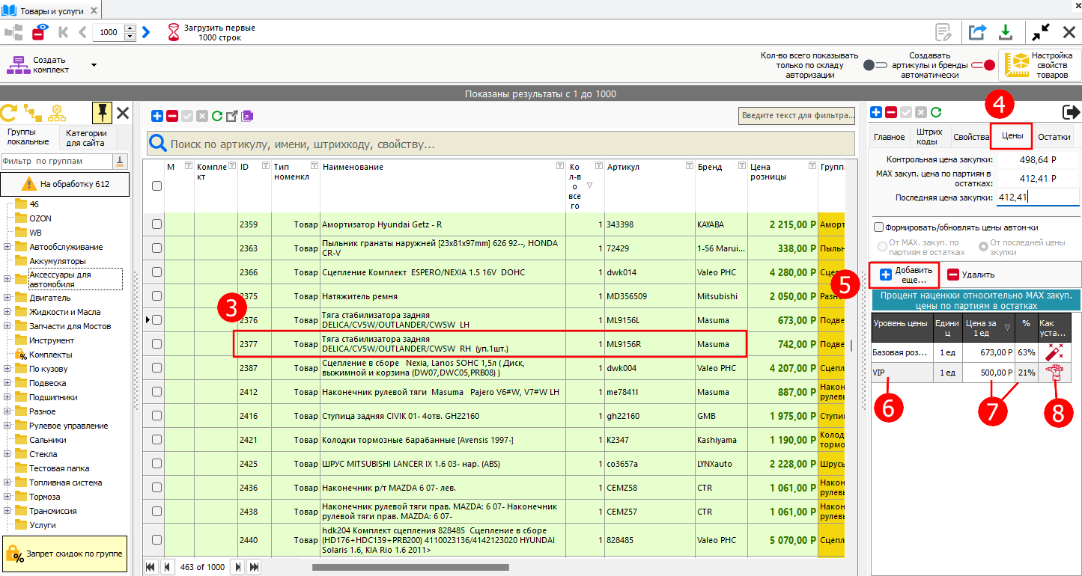The width and height of the screenshot is (1082, 576).
Task: Expand the Автообслуживание group tree node
Action: (x=7, y=247)
